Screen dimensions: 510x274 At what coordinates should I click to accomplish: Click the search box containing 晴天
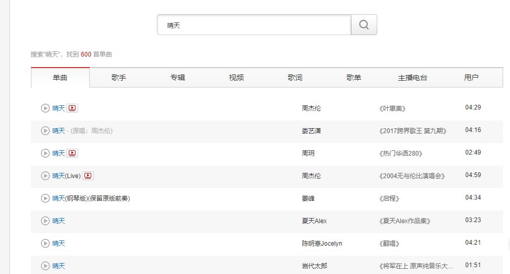pos(254,25)
